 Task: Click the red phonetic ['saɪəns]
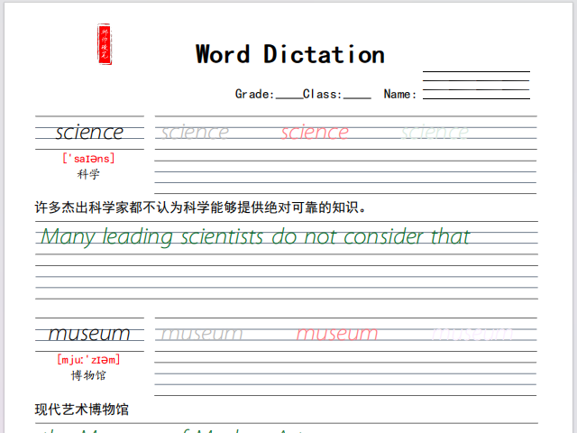(x=88, y=159)
